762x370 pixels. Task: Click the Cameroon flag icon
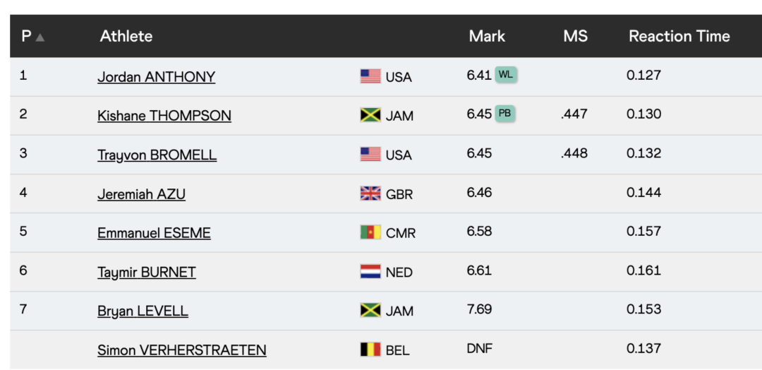(370, 232)
